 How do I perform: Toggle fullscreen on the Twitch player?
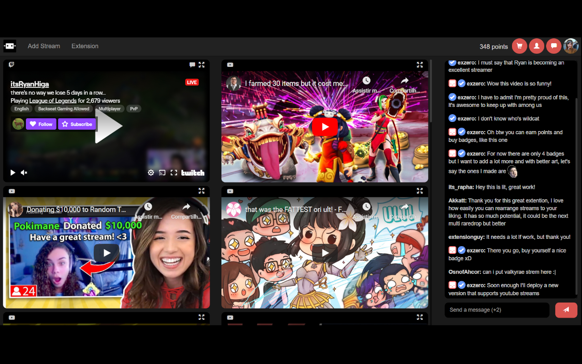174,173
